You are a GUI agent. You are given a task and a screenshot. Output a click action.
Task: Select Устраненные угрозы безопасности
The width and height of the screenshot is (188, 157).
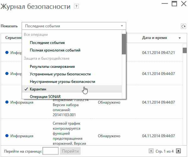coord(60,74)
